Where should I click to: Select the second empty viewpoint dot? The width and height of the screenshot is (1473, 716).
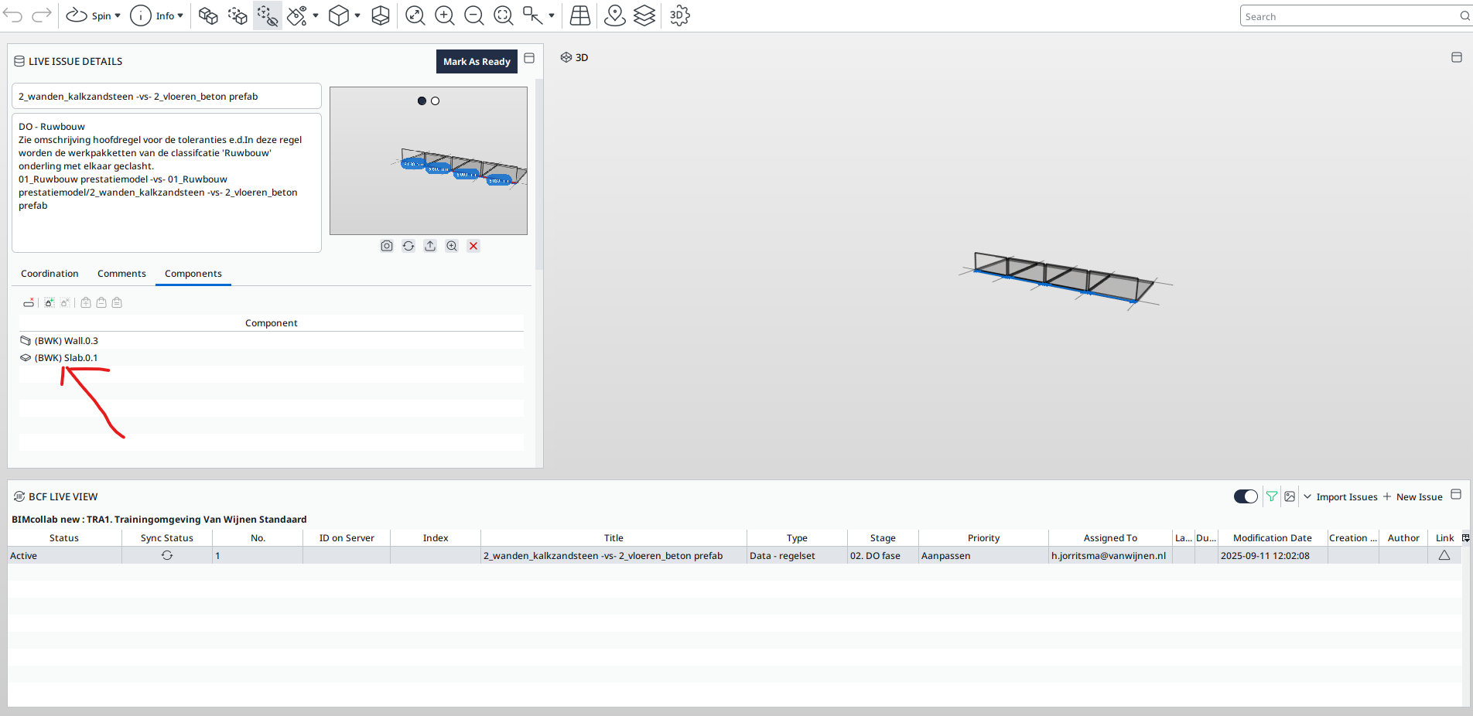pos(436,101)
